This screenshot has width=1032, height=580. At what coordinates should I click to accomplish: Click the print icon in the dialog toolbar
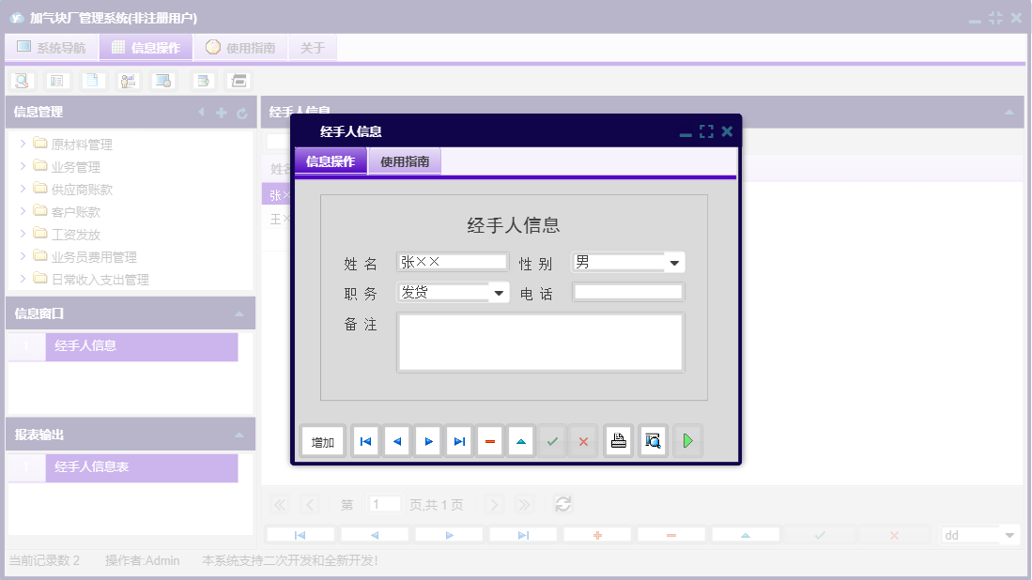point(618,441)
